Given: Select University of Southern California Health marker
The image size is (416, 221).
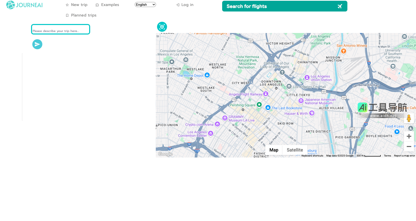Looking at the screenshot, I should click(x=393, y=66).
